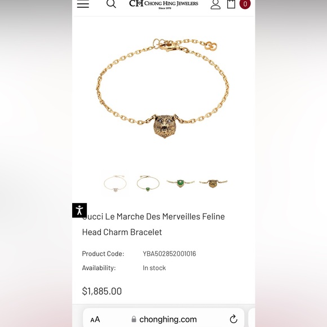Select the gold feline head close-up thumbnail
This screenshot has width=327, height=327.
(x=213, y=183)
